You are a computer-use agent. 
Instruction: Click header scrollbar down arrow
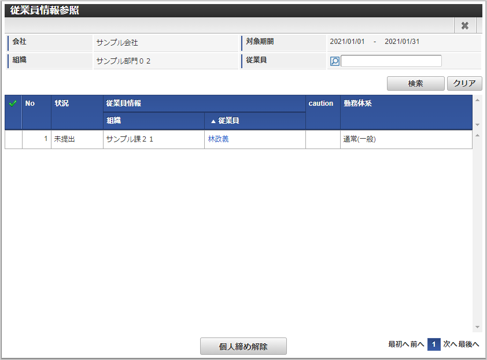coord(477,125)
